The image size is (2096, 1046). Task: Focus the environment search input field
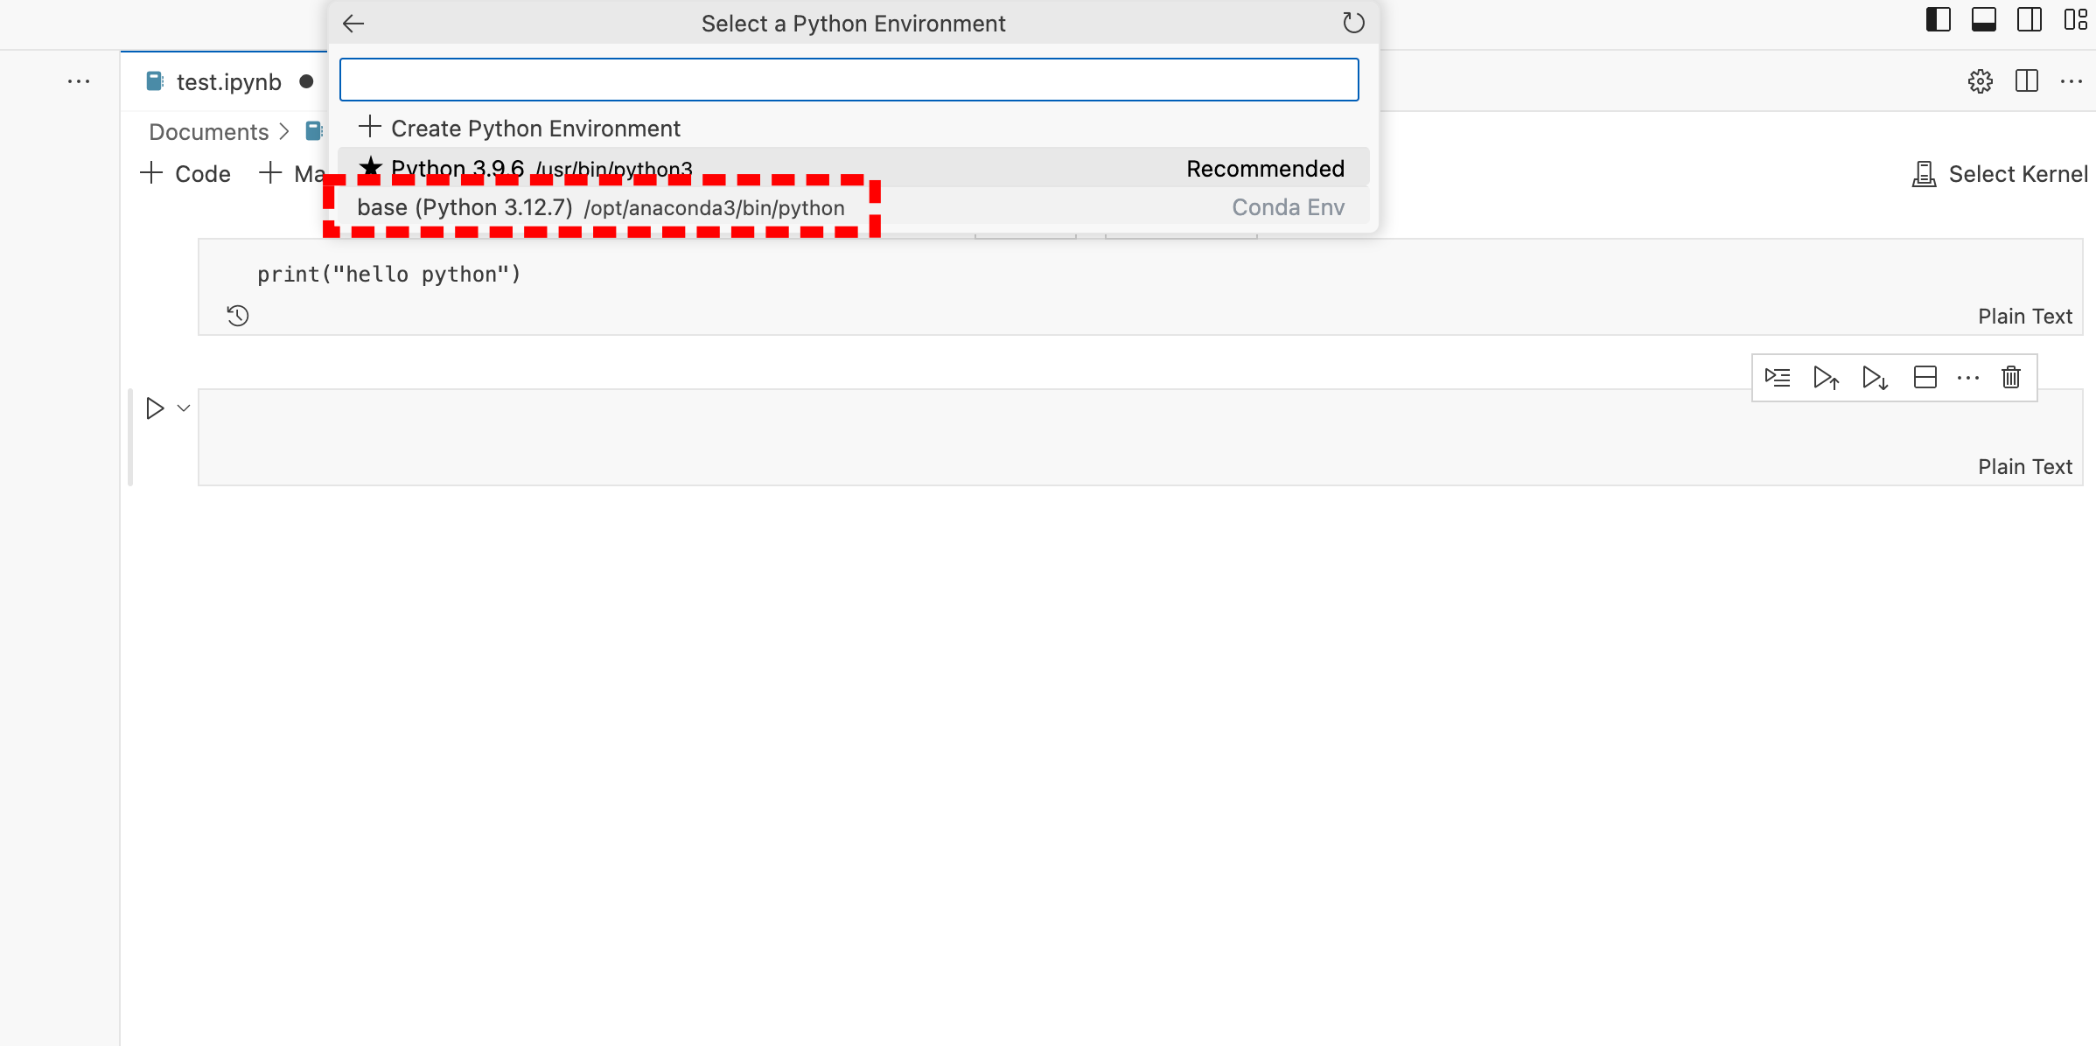[x=849, y=80]
